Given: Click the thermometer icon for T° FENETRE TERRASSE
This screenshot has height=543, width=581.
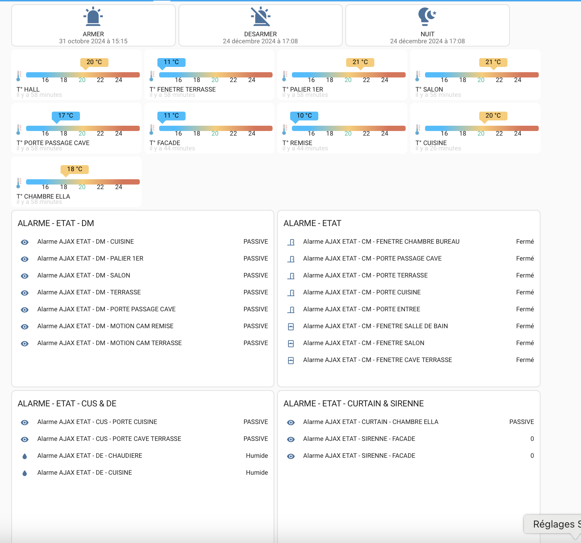Looking at the screenshot, I should point(152,76).
